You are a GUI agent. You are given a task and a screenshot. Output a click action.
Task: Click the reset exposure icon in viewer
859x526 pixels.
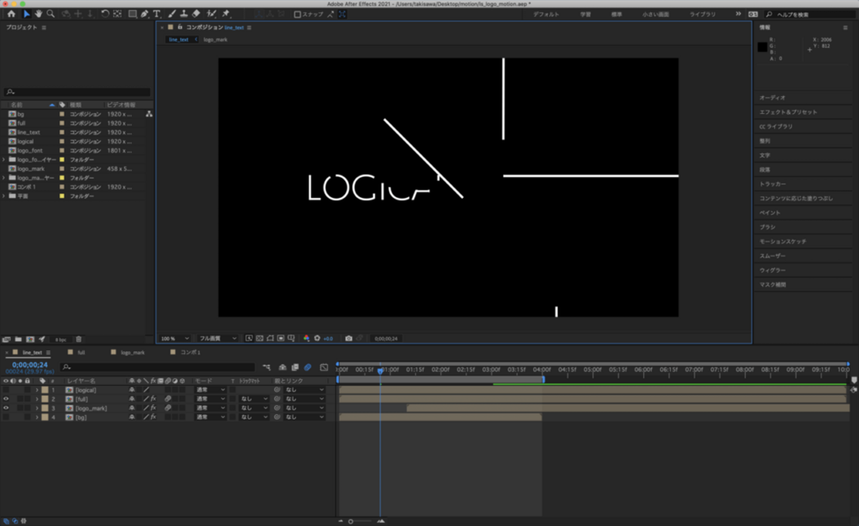(x=317, y=338)
